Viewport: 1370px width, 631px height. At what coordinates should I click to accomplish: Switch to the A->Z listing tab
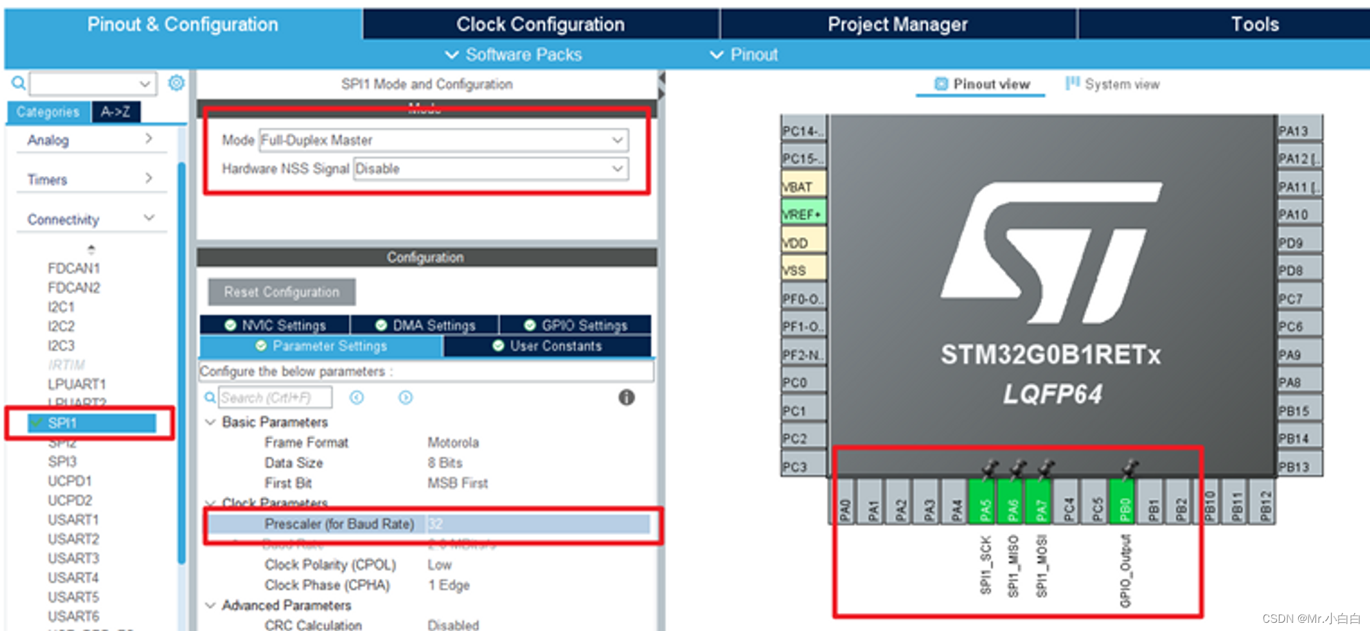click(x=115, y=112)
